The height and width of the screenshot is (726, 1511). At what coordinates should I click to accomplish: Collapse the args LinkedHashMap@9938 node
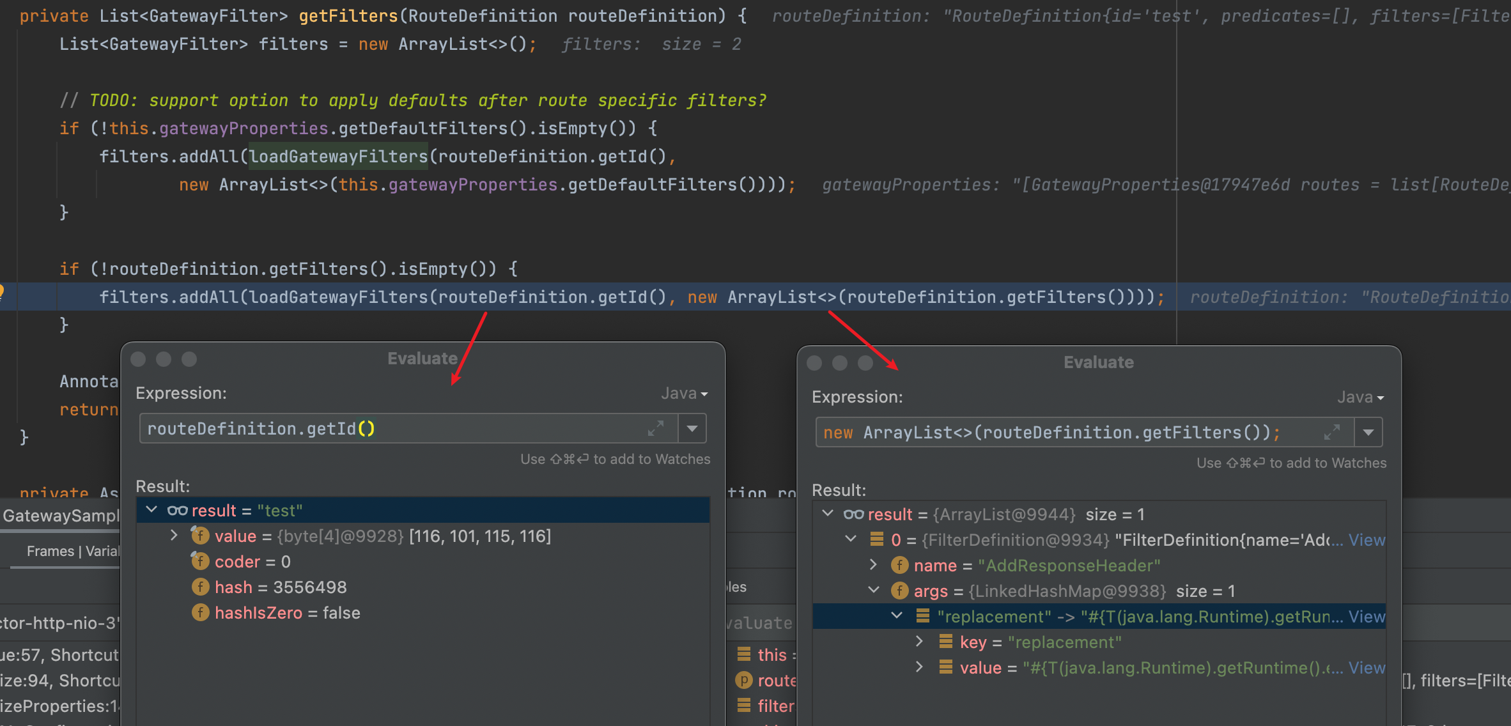(x=874, y=591)
